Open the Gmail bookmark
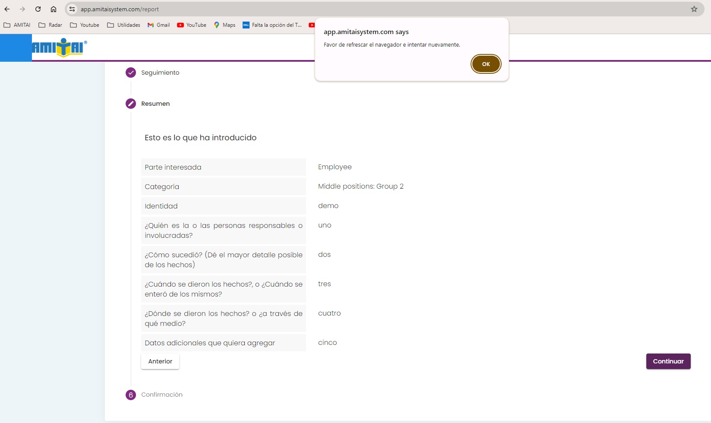 click(x=158, y=25)
